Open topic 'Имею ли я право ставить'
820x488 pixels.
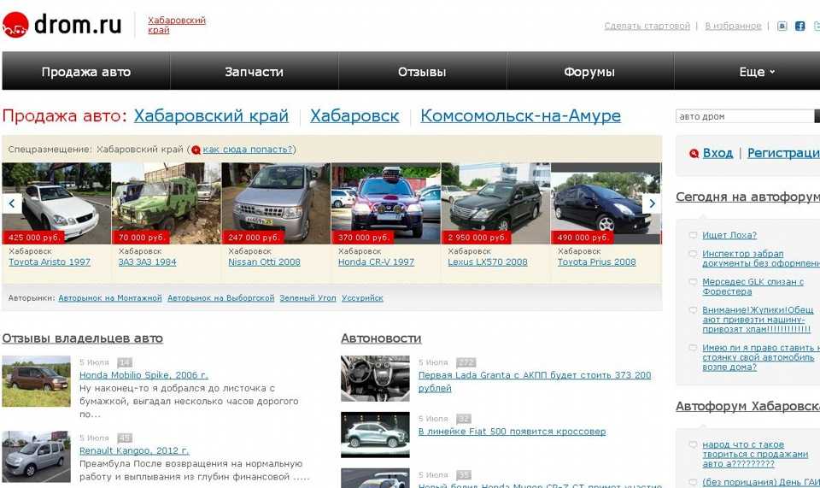tap(761, 357)
